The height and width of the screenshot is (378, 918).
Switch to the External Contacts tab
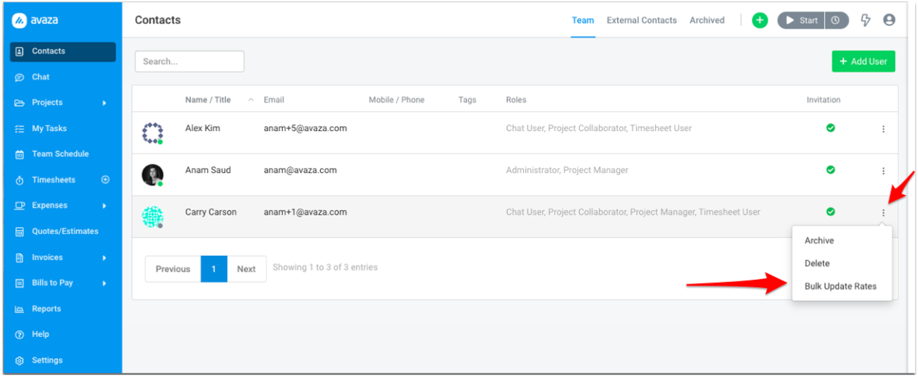[x=641, y=21]
